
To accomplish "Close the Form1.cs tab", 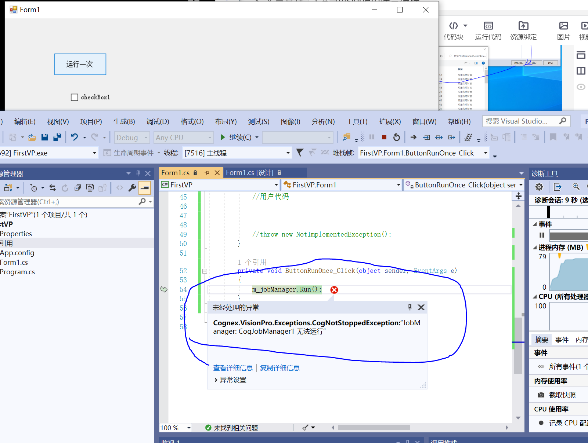I will click(x=217, y=173).
